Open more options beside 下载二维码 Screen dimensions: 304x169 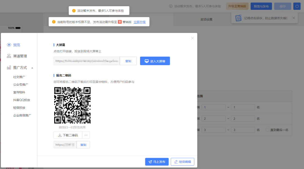coord(86,135)
